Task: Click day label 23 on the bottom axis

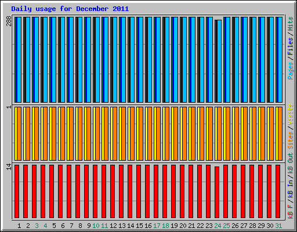Action: (x=209, y=226)
